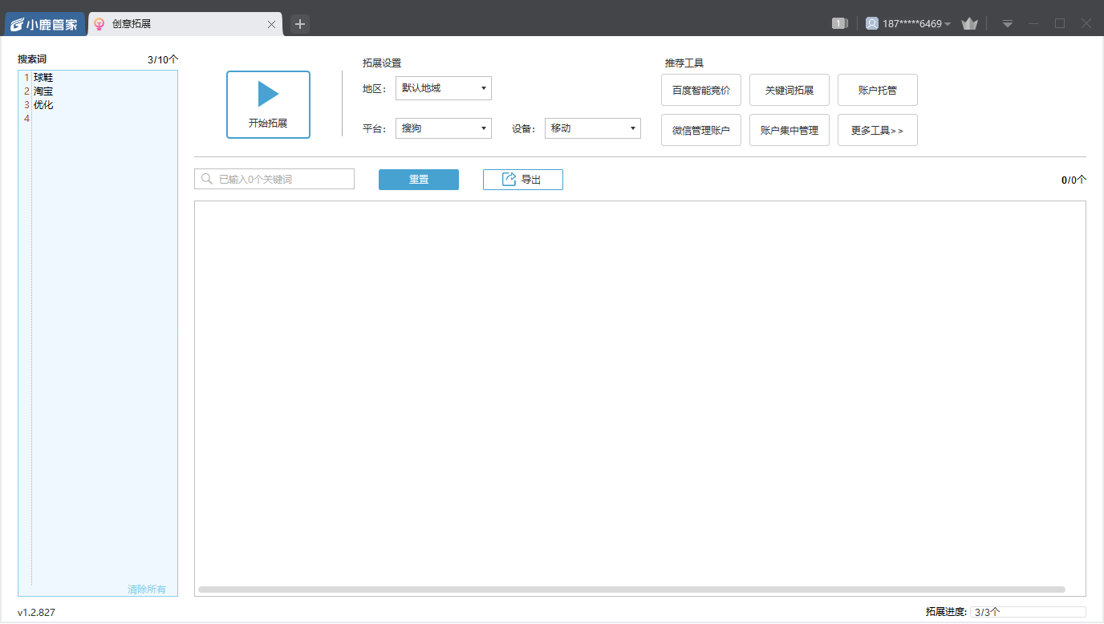Click empty line 4 in search word list

click(x=104, y=119)
